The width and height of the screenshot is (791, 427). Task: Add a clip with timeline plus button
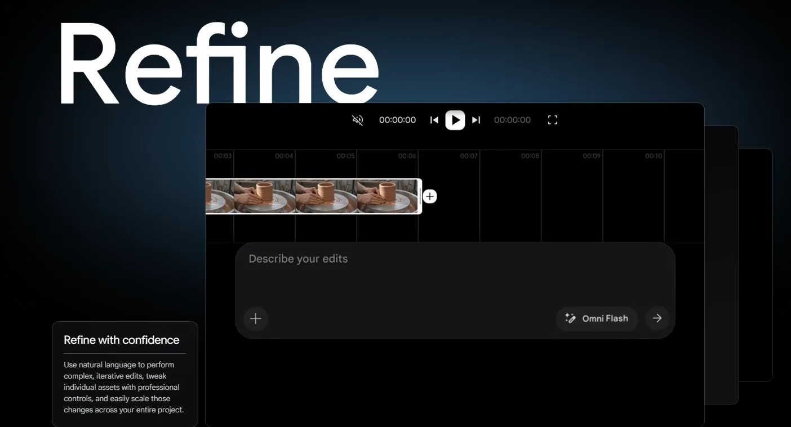(430, 196)
